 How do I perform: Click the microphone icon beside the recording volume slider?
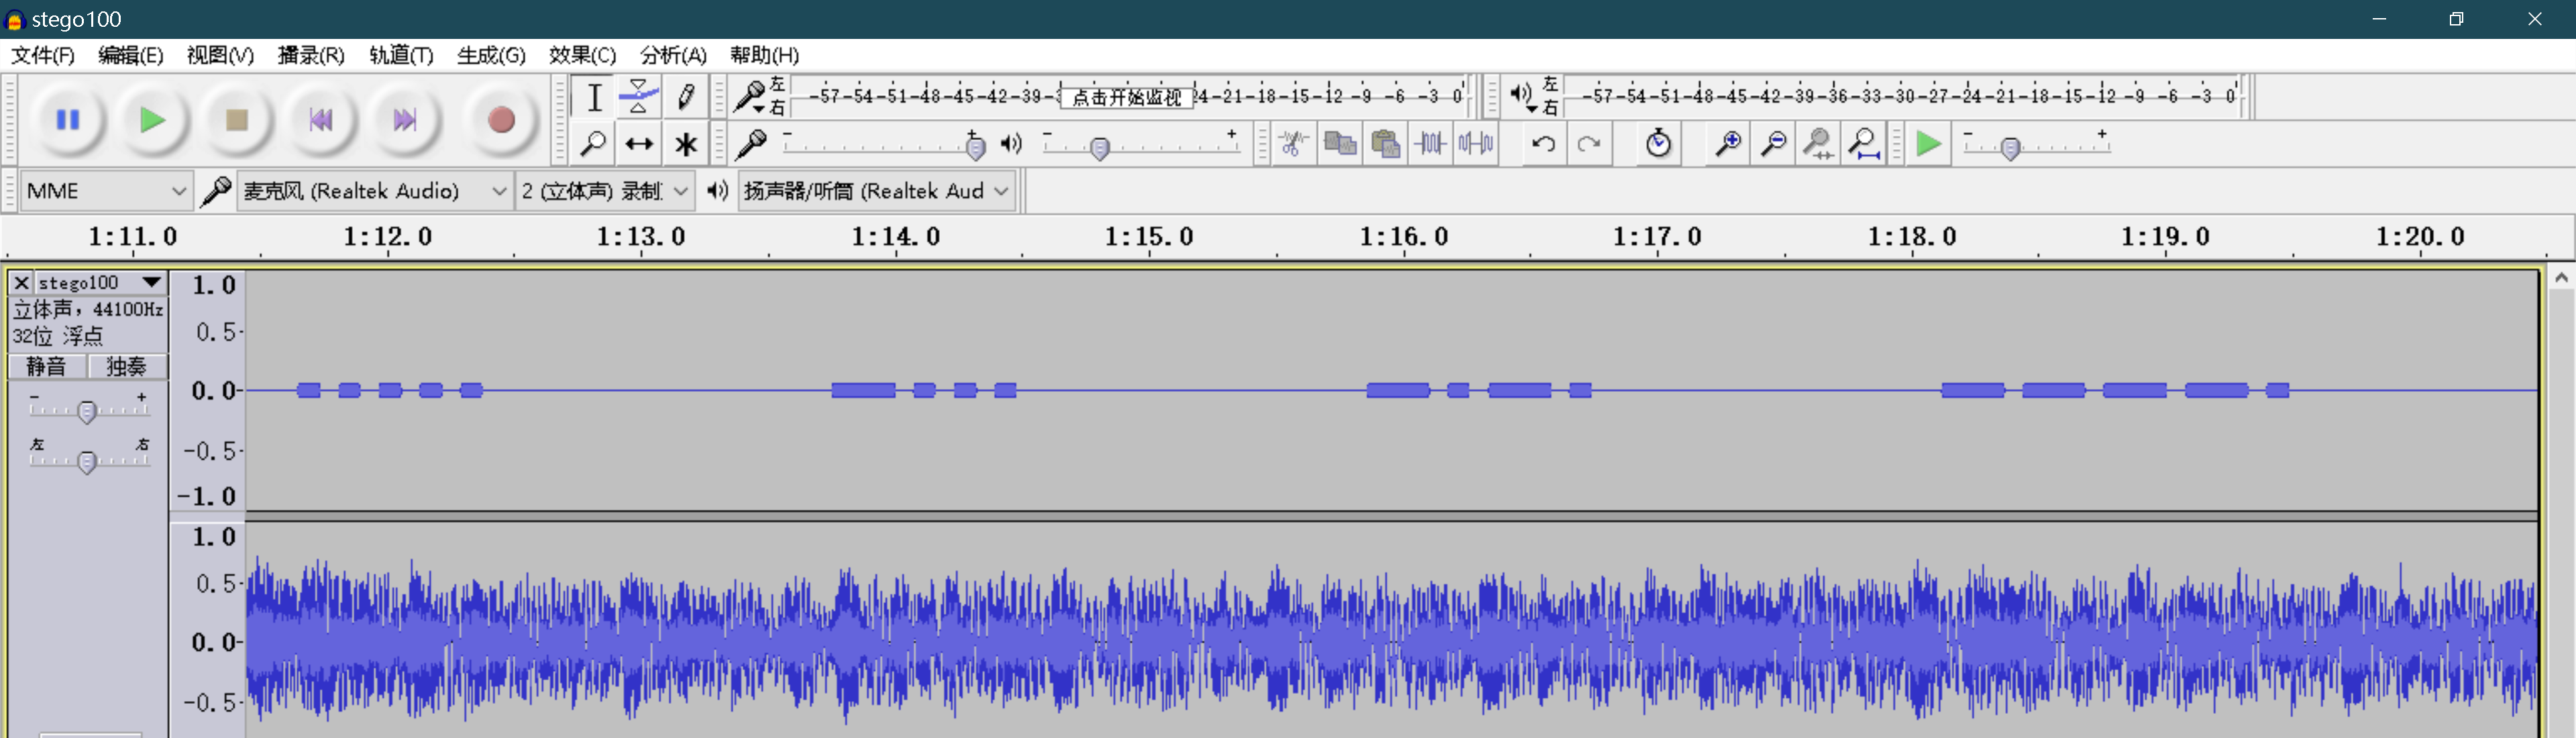click(x=750, y=144)
